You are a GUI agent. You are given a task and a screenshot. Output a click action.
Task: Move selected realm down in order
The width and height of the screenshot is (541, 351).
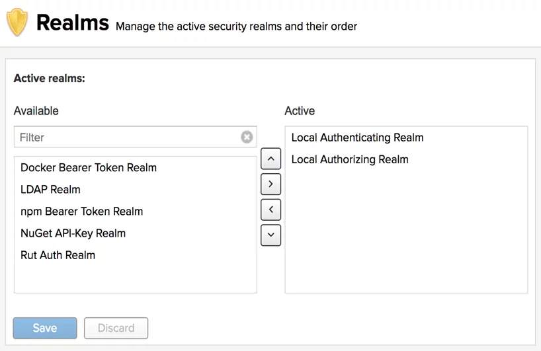pyautogui.click(x=270, y=235)
